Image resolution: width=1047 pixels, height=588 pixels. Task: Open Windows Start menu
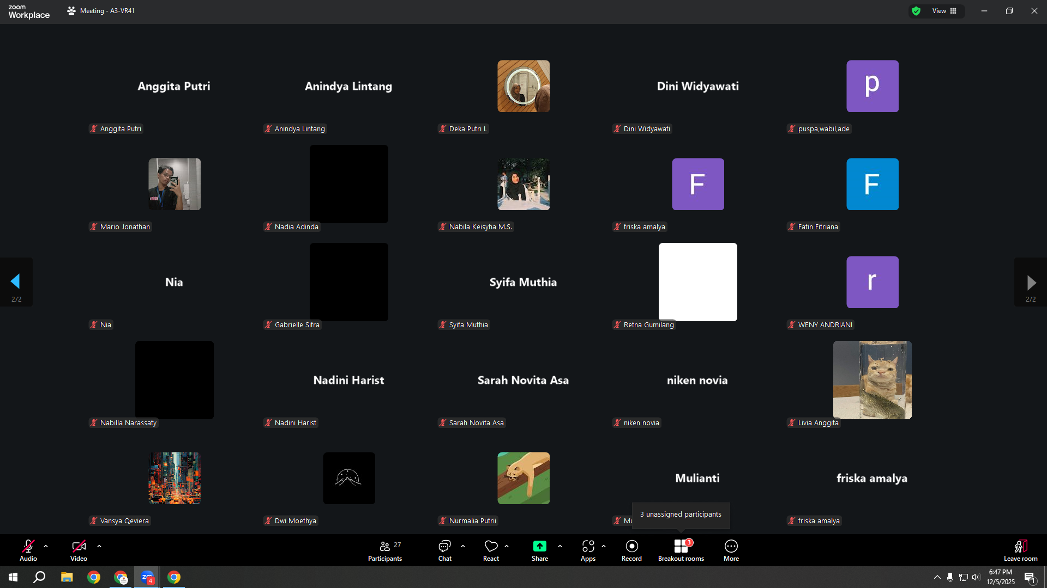pyautogui.click(x=13, y=577)
